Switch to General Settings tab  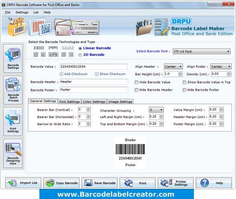(43, 101)
